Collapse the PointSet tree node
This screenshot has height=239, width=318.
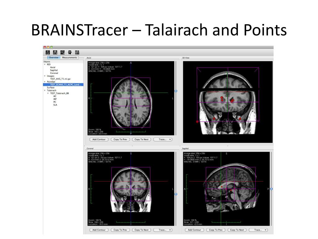pyautogui.click(x=45, y=82)
